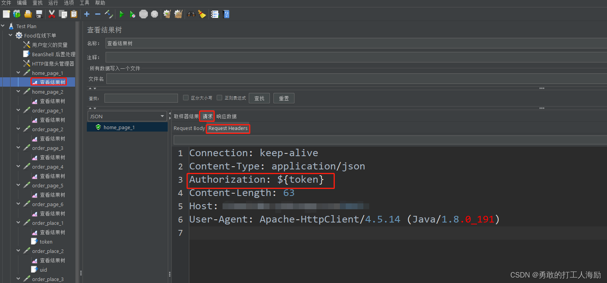The image size is (607, 283).
Task: Click the 查找 search button
Action: (259, 98)
